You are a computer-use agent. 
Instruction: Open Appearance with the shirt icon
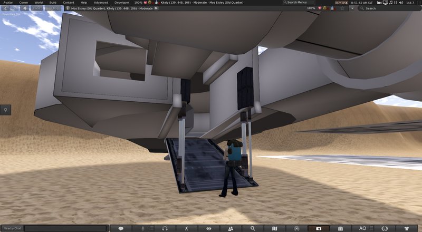tap(407, 228)
